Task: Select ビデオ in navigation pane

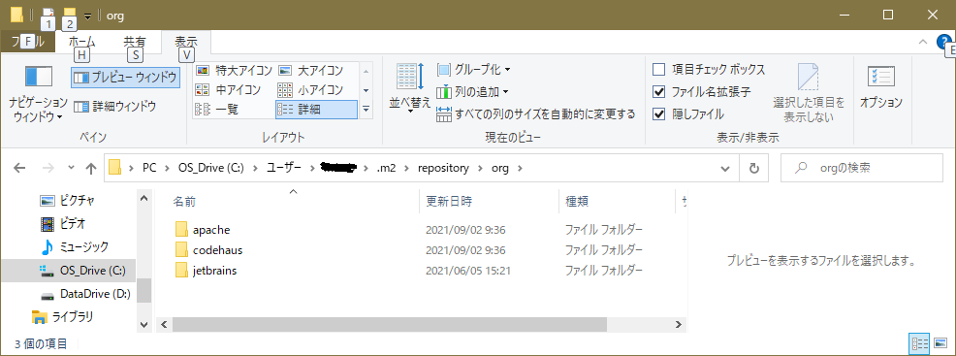Action: (x=63, y=223)
